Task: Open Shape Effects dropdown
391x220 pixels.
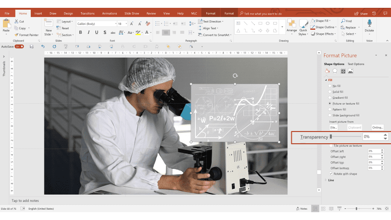Action: (x=324, y=34)
